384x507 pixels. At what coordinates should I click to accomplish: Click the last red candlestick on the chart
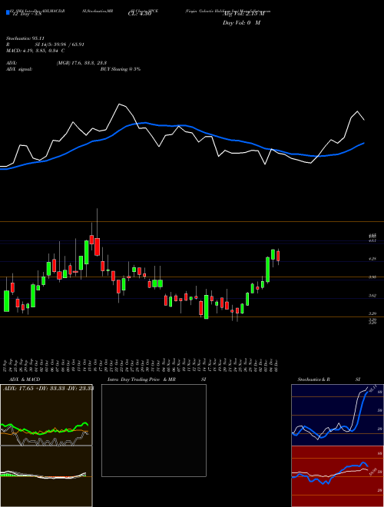point(278,256)
